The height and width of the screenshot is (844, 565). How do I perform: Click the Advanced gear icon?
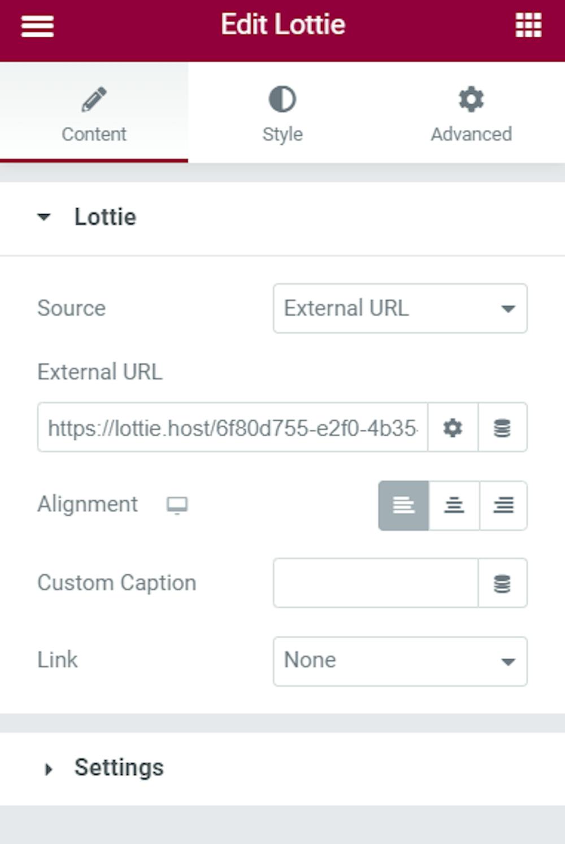coord(471,99)
